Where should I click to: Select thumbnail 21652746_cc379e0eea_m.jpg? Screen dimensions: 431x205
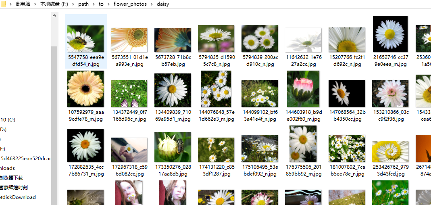click(390, 34)
